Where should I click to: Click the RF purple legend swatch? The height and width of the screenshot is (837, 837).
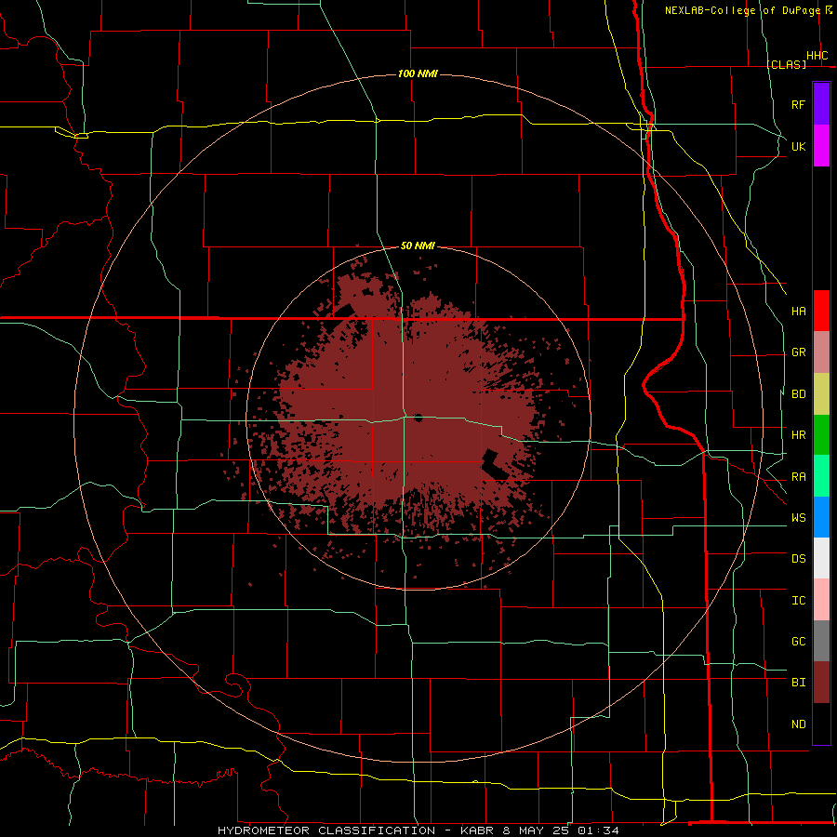tap(821, 104)
